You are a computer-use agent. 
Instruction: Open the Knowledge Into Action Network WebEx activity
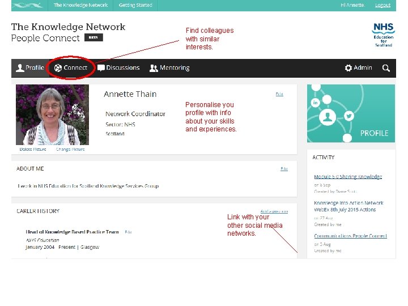[348, 206]
